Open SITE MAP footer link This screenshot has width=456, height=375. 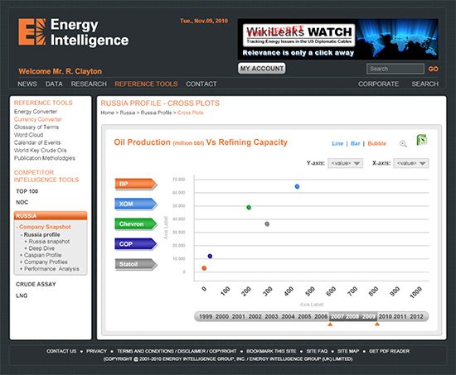348,351
